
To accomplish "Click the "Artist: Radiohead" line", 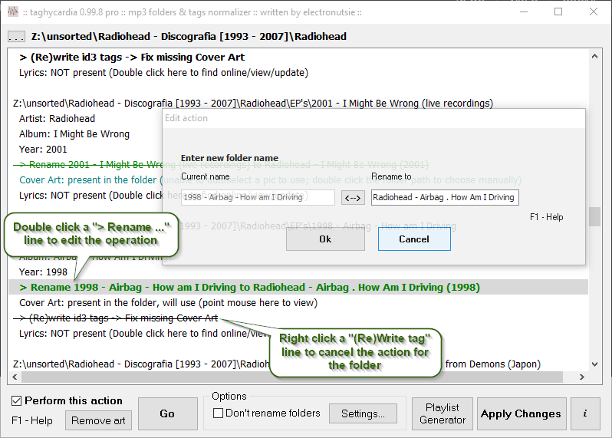I will [57, 119].
